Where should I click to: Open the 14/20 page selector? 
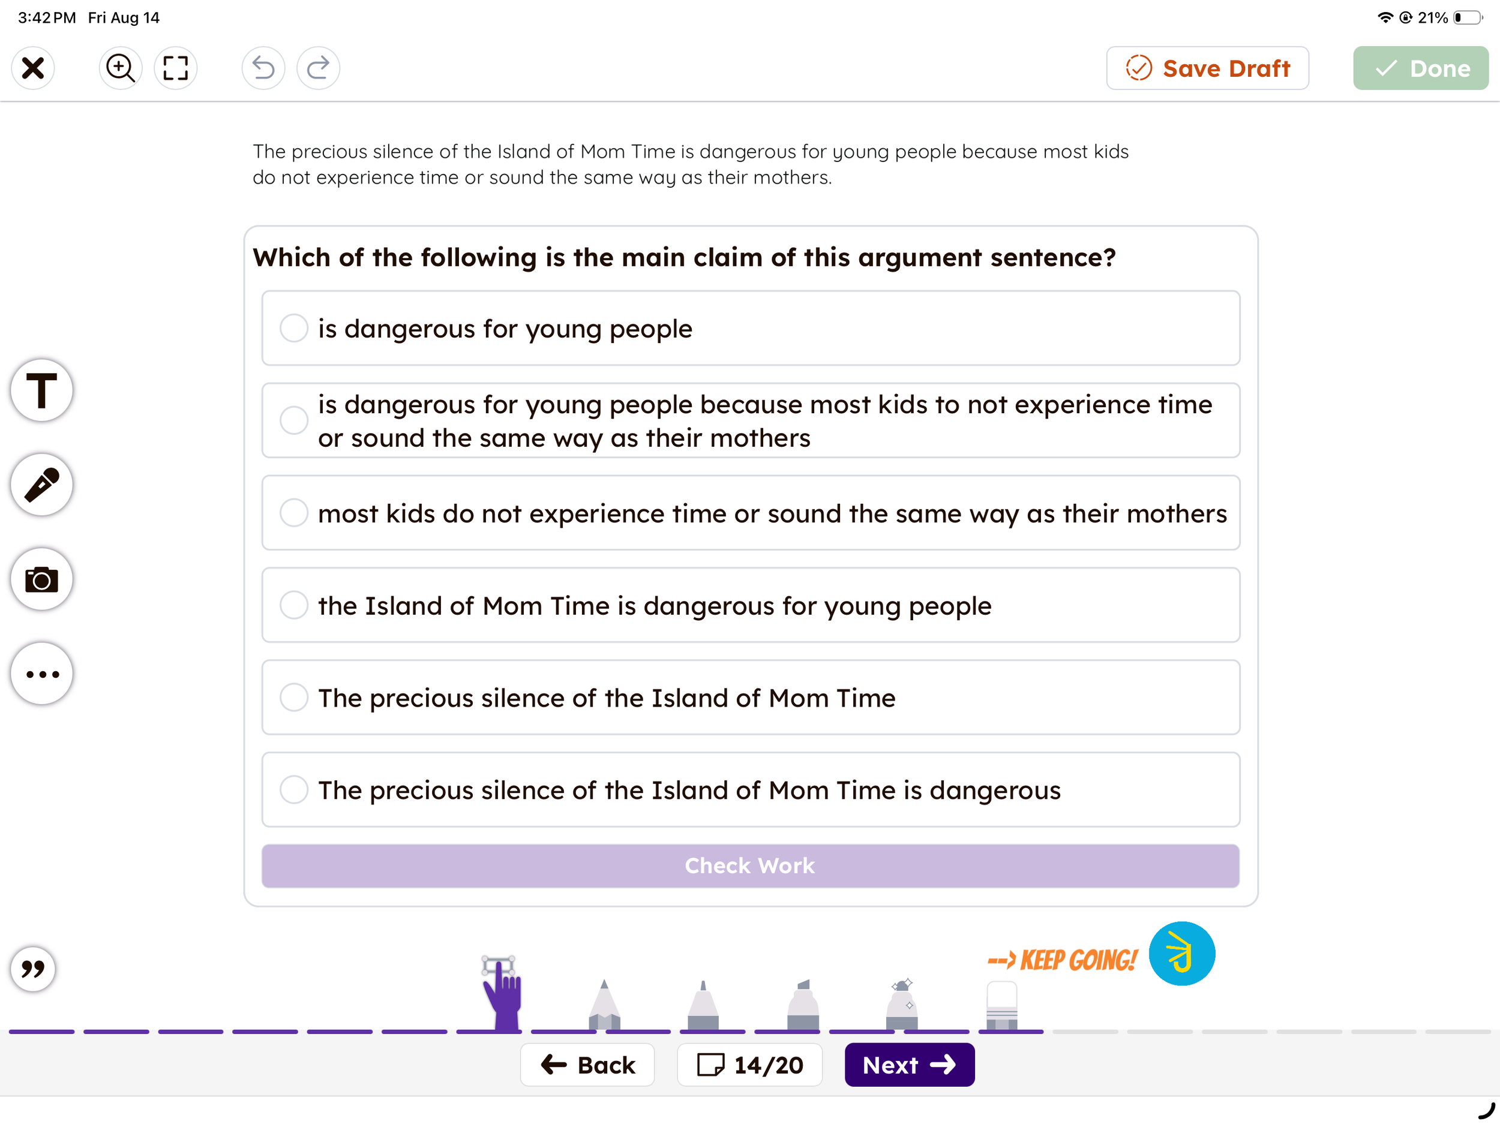click(x=750, y=1065)
